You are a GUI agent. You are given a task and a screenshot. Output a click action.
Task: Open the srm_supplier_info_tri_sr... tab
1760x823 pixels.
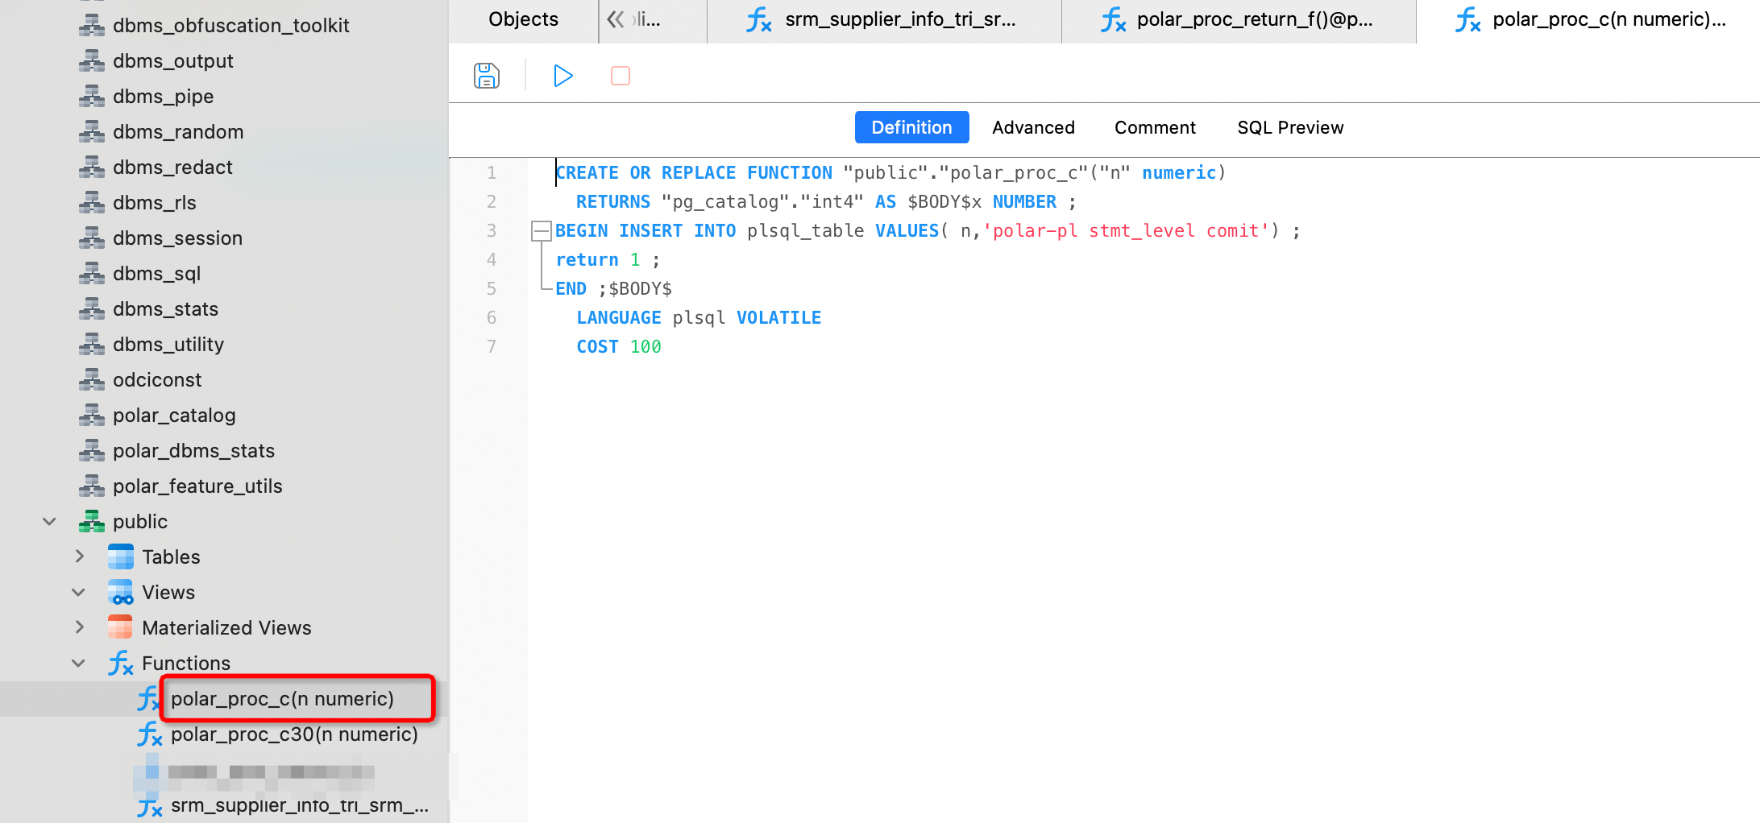click(x=884, y=20)
